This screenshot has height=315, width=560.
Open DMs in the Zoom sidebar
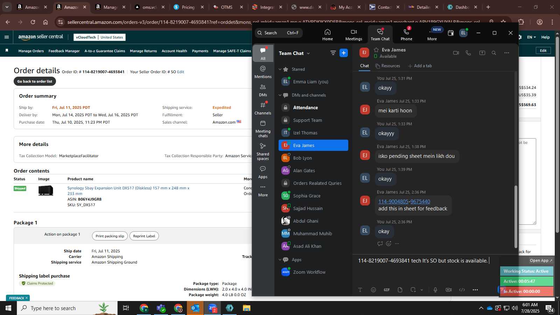coord(263,90)
